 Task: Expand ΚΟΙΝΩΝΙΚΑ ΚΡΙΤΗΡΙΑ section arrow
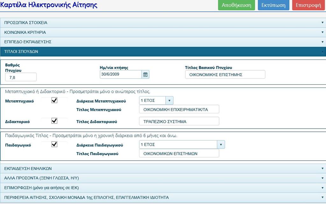tap(322, 32)
